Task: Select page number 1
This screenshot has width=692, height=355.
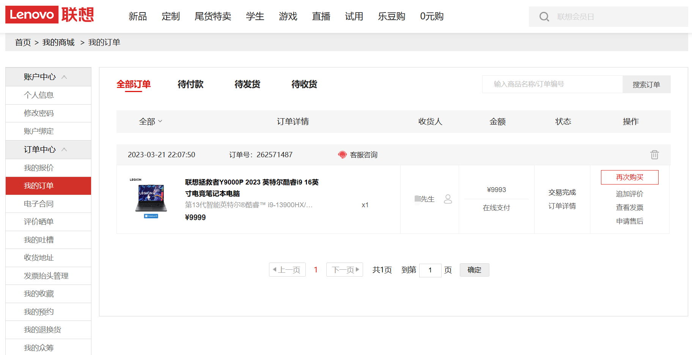Action: (316, 270)
